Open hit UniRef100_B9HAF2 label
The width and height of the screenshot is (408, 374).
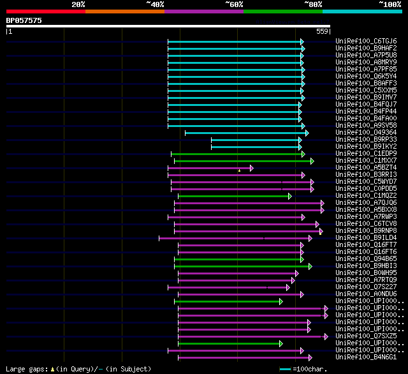(x=366, y=48)
